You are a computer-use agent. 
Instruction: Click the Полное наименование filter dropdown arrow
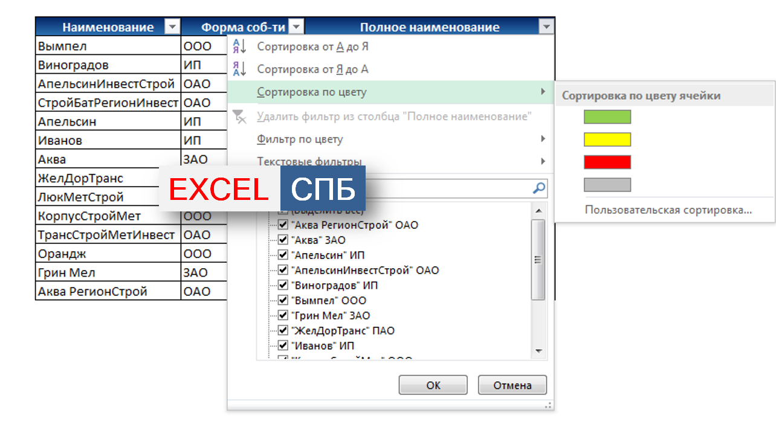(x=546, y=27)
